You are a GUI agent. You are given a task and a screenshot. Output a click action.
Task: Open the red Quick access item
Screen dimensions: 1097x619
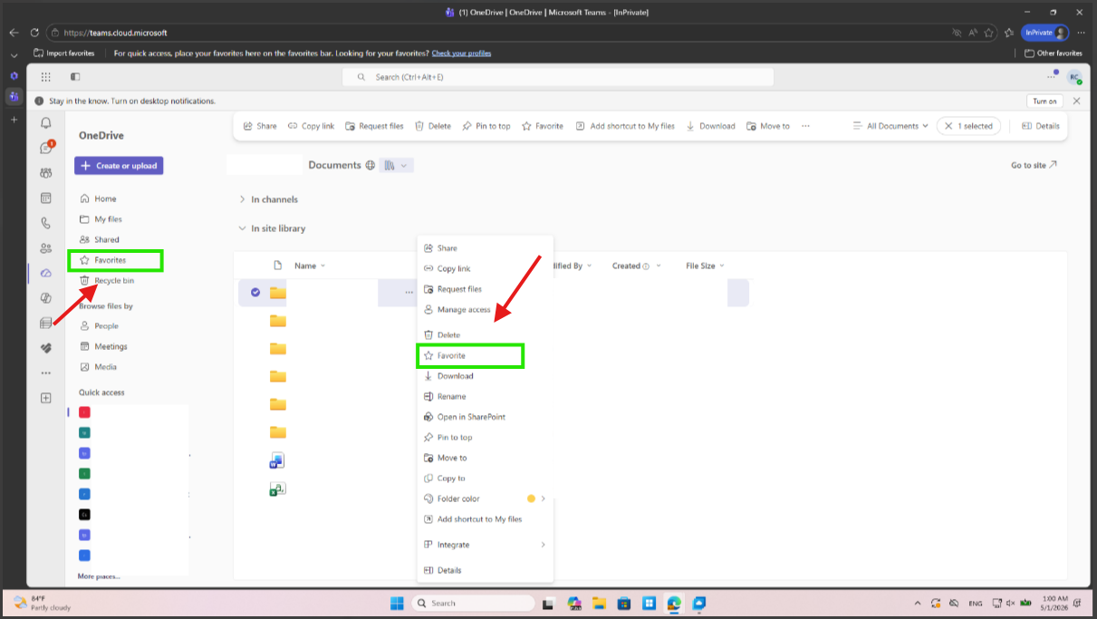click(x=84, y=411)
